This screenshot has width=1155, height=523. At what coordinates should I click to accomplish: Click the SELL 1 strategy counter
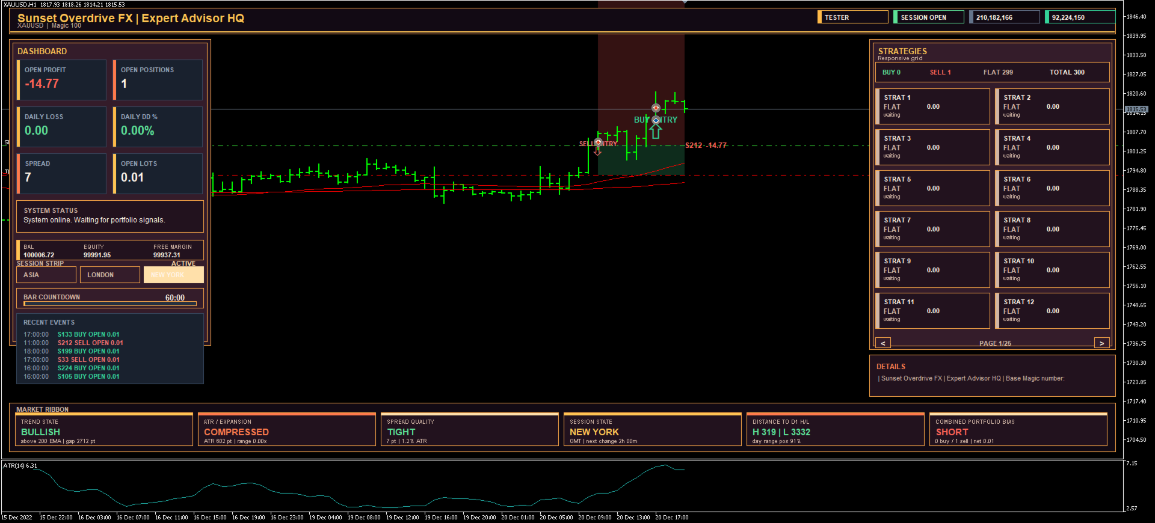pyautogui.click(x=940, y=72)
